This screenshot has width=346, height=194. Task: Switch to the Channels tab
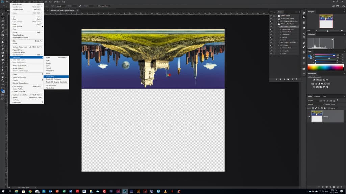coord(317,96)
